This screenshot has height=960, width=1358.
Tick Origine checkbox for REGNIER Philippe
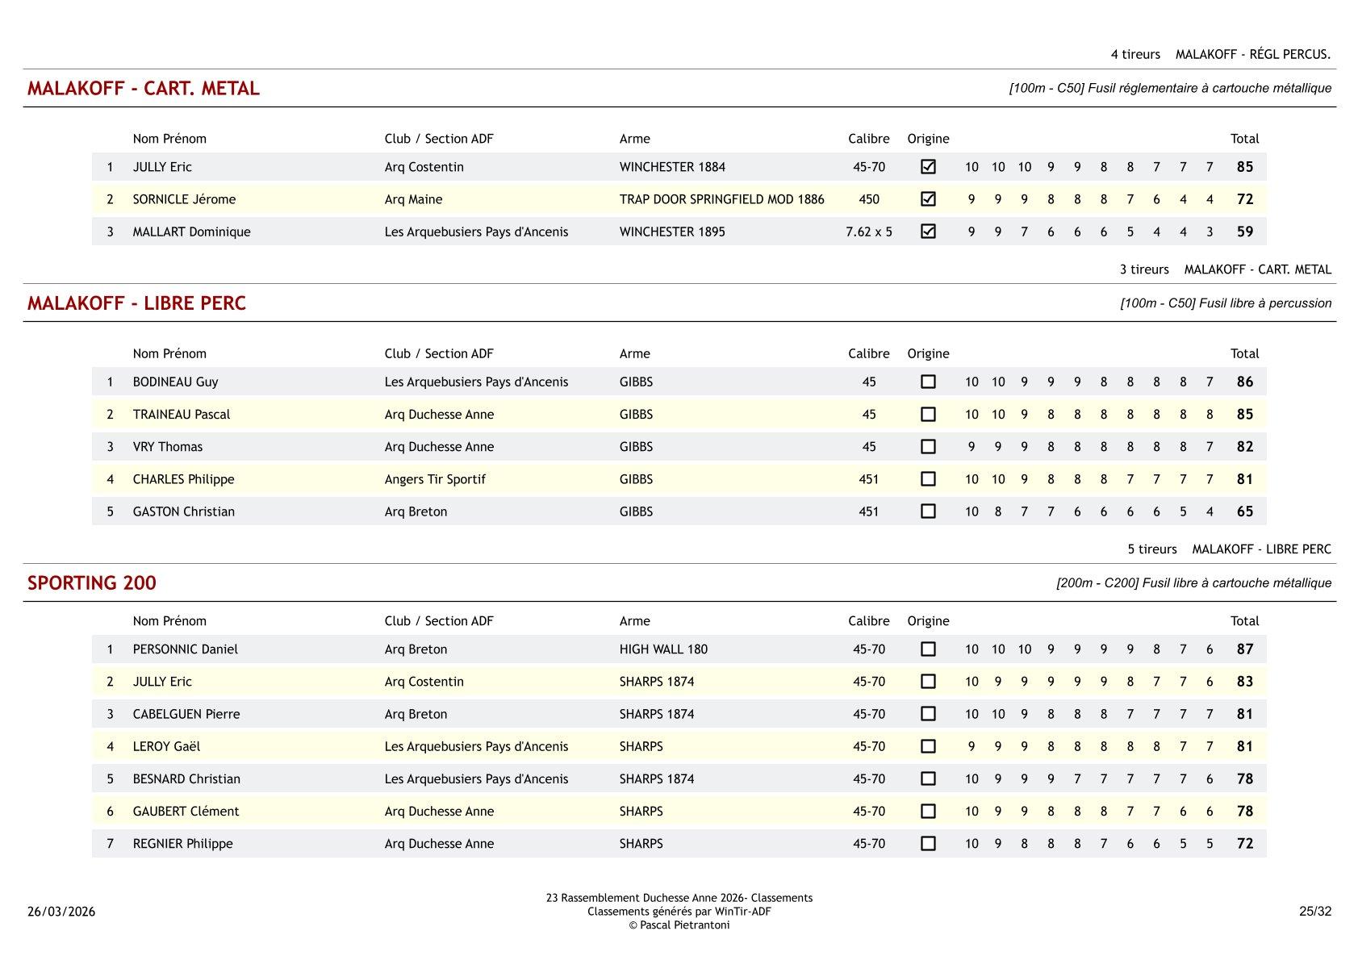click(x=928, y=843)
